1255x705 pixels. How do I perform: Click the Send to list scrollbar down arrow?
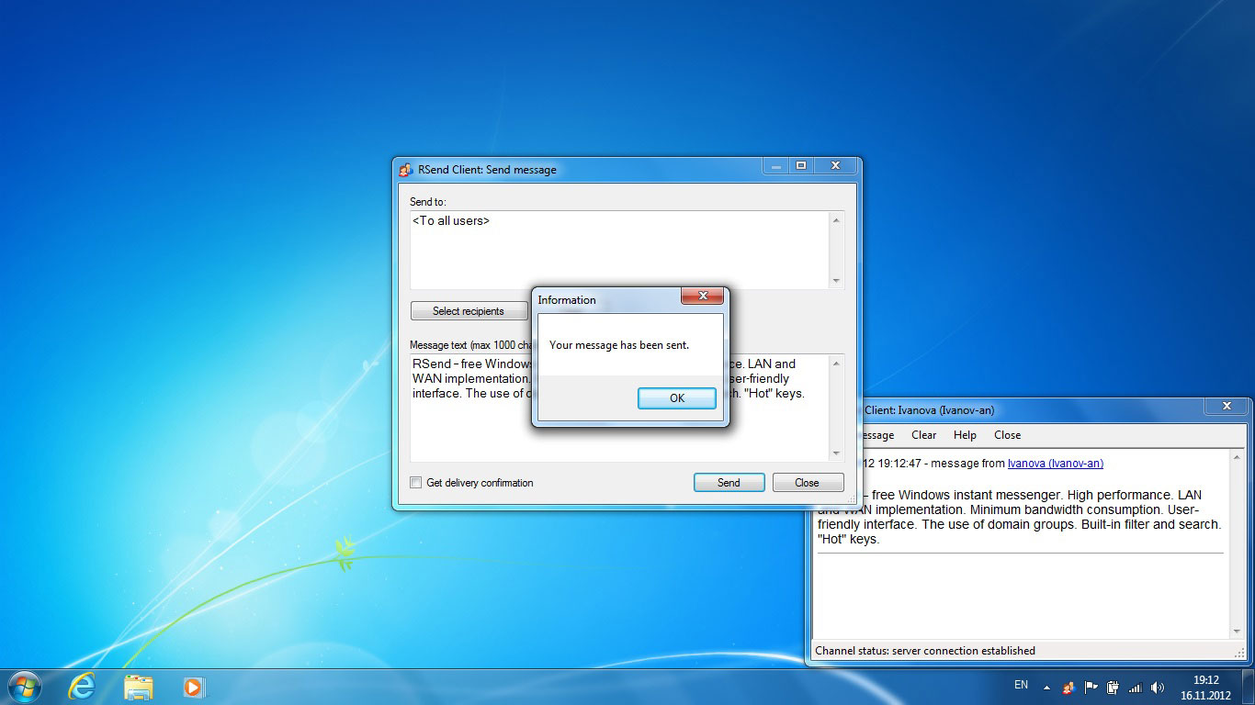(836, 281)
